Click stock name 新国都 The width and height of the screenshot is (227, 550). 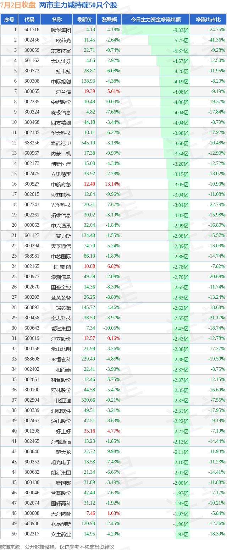63,483
